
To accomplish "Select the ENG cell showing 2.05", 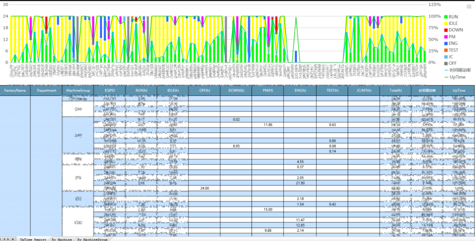I will pos(300,178).
